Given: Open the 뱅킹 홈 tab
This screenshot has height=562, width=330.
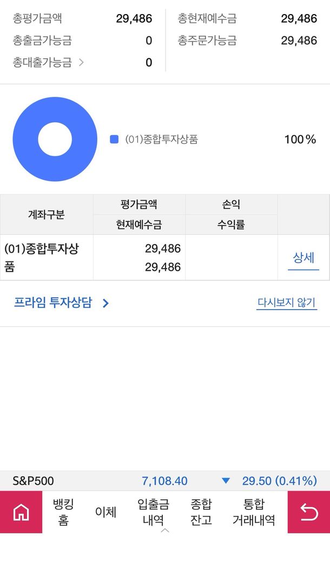Looking at the screenshot, I should point(63,512).
